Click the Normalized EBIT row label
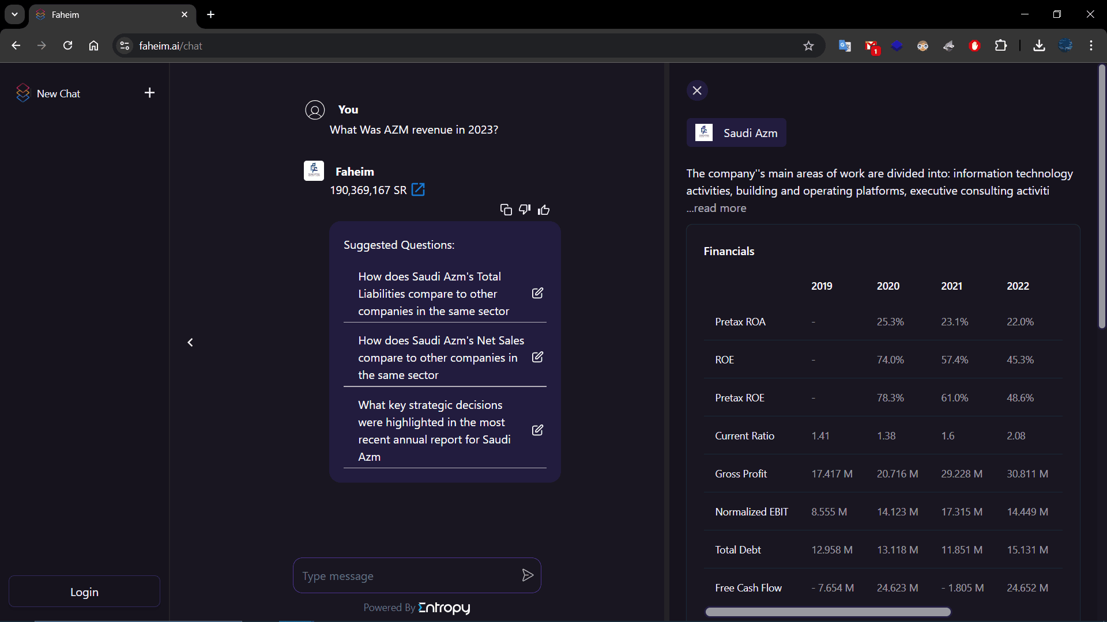 751,512
